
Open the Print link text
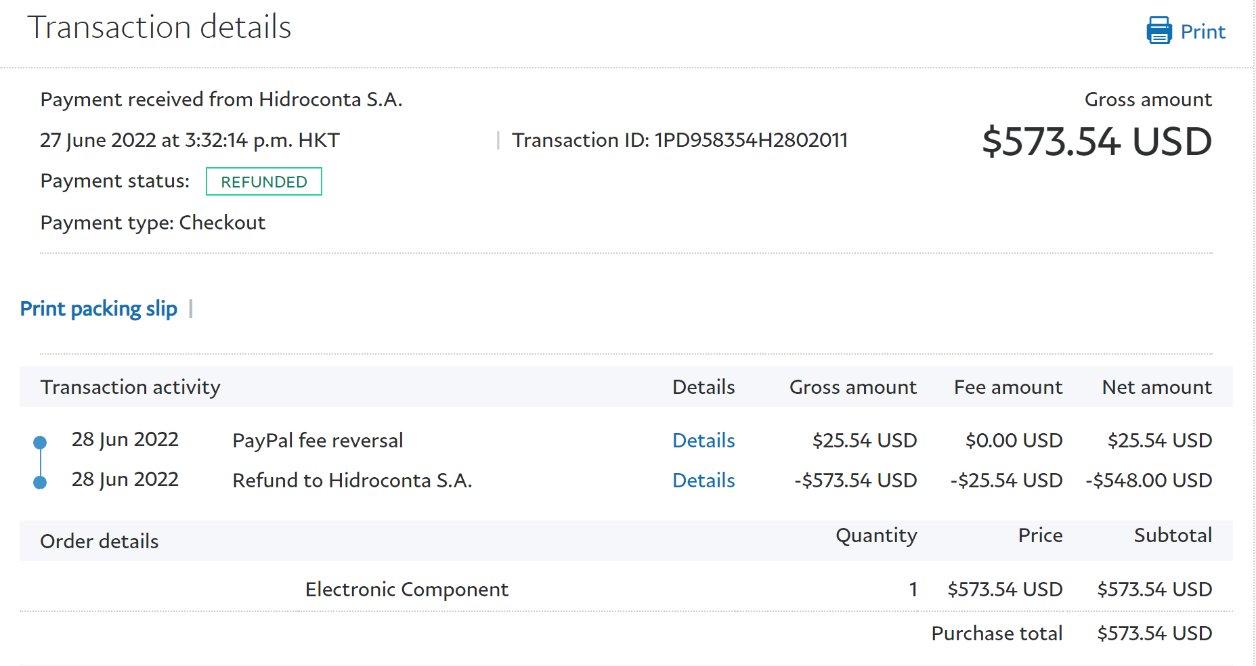pyautogui.click(x=1203, y=32)
